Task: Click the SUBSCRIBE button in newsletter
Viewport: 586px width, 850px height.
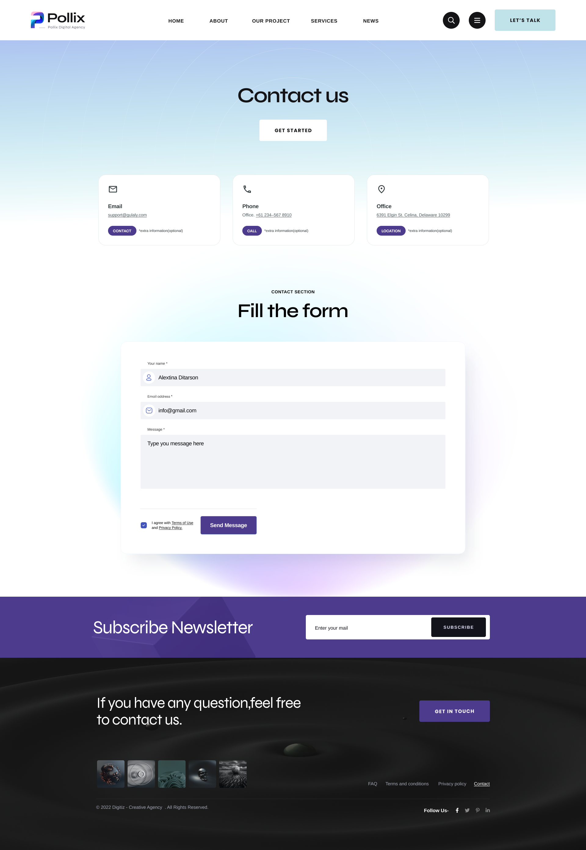Action: pyautogui.click(x=458, y=627)
